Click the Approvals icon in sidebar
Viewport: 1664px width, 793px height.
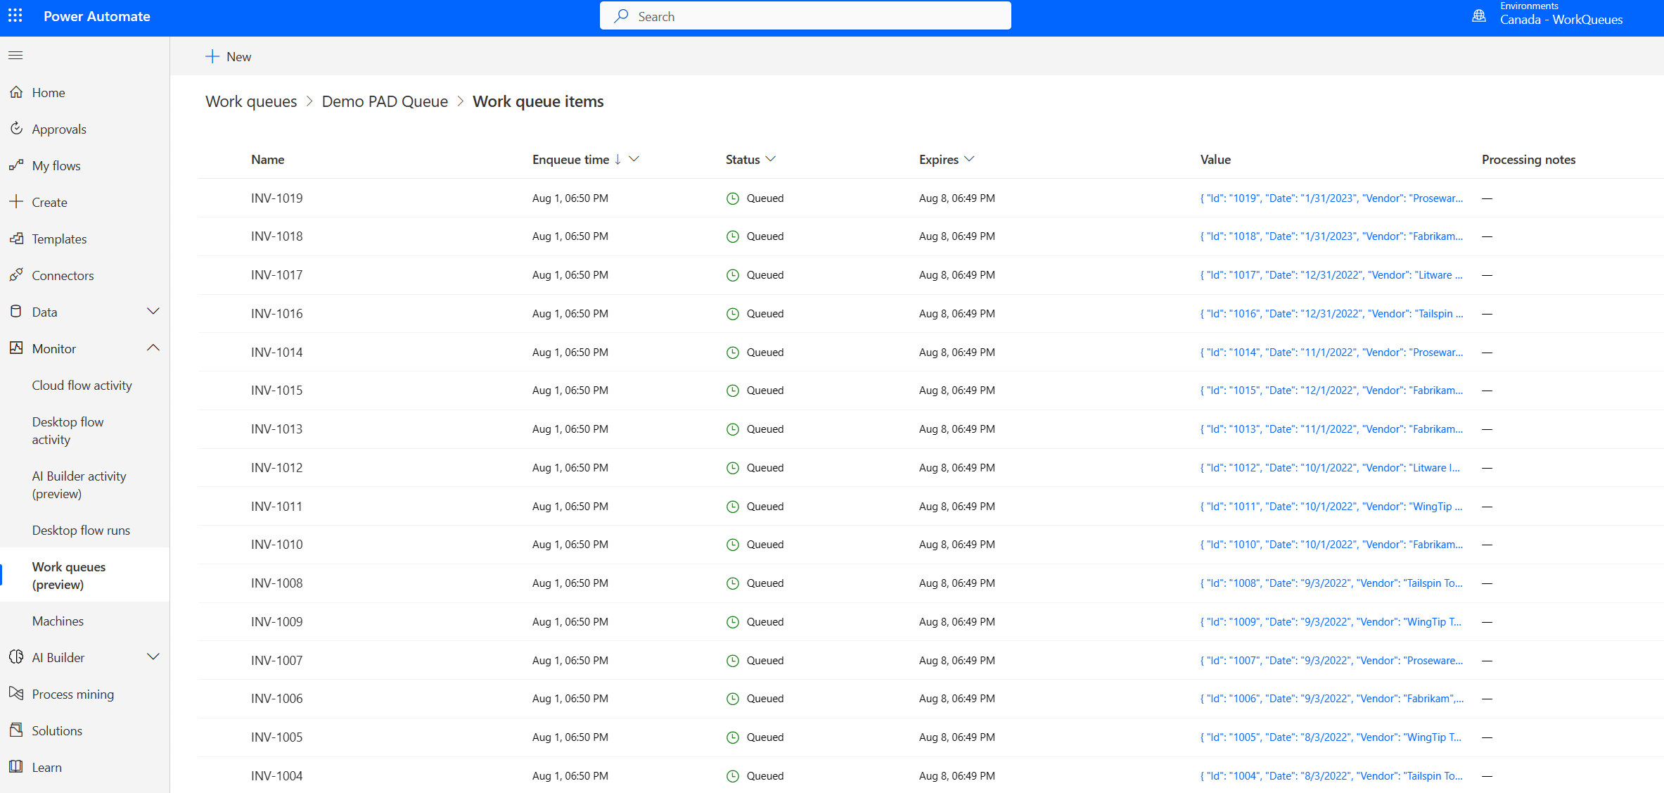16,129
